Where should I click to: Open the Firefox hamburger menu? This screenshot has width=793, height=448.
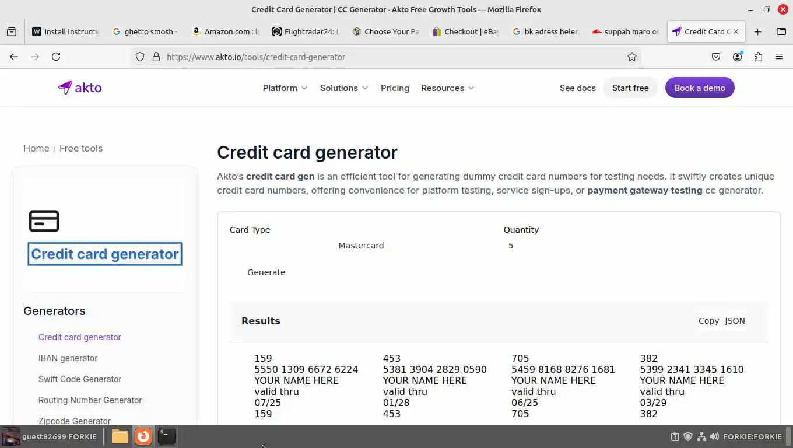tap(779, 57)
